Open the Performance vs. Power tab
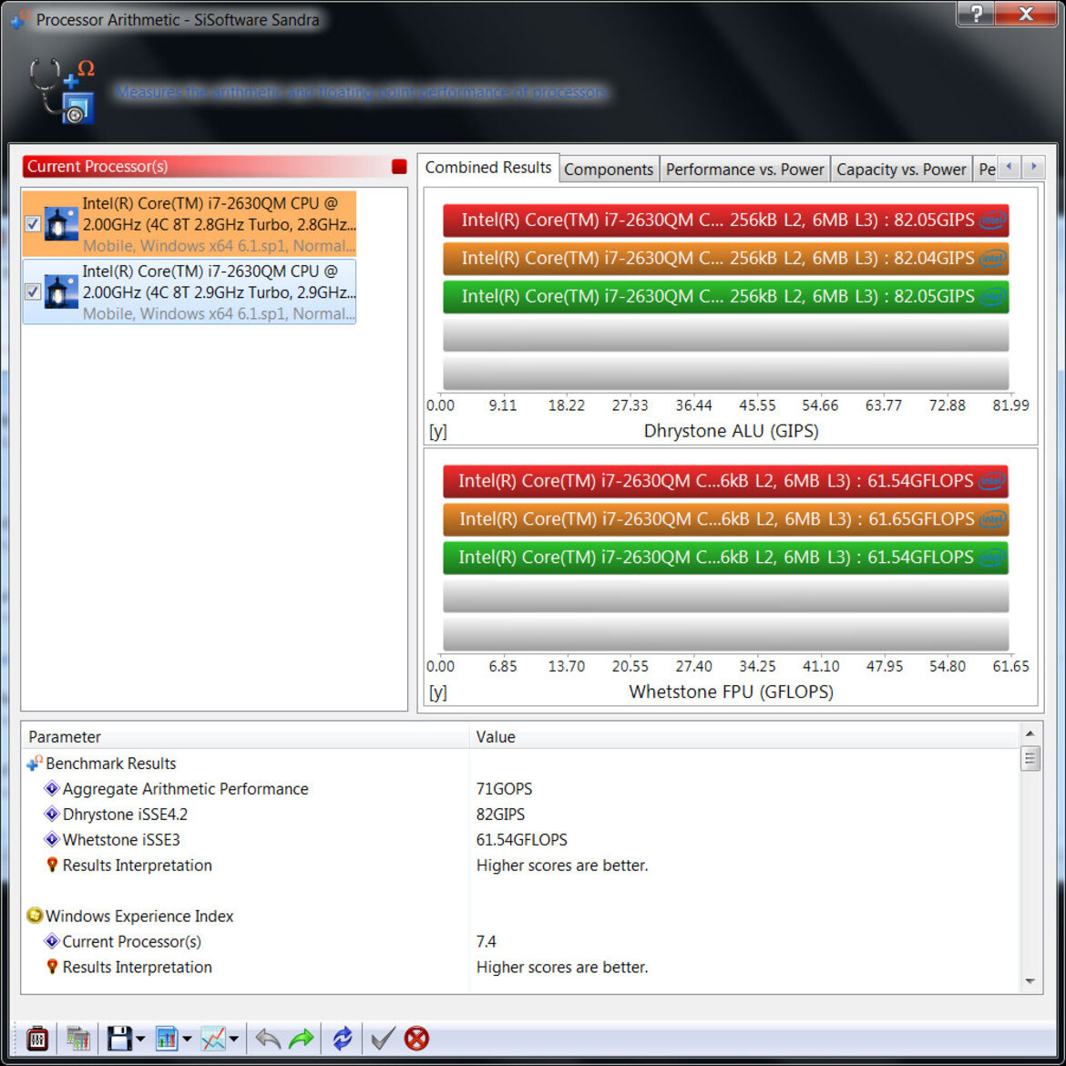 (744, 169)
